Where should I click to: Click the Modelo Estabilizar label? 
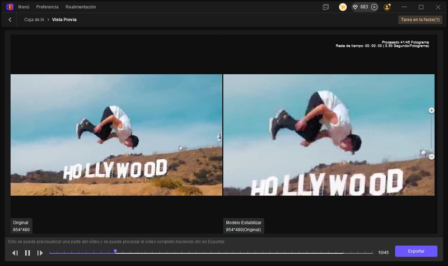[x=244, y=226]
